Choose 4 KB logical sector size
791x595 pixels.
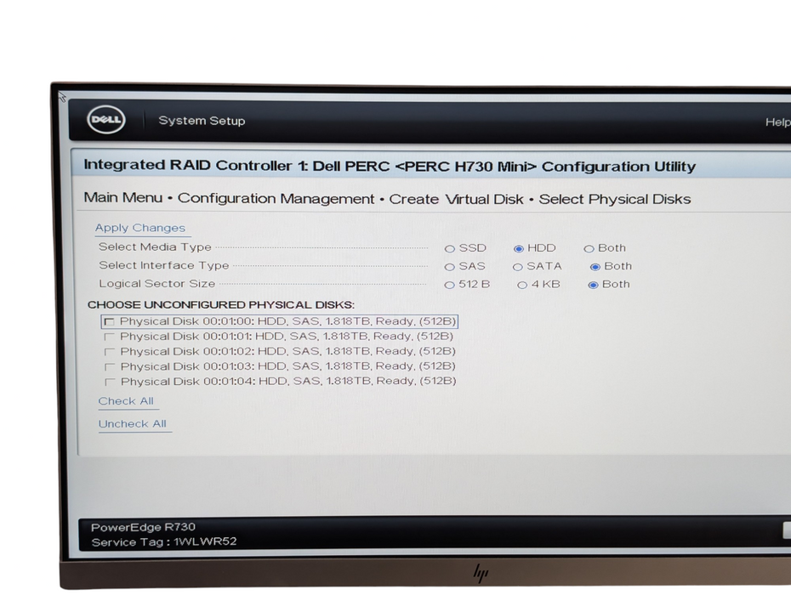(x=522, y=285)
